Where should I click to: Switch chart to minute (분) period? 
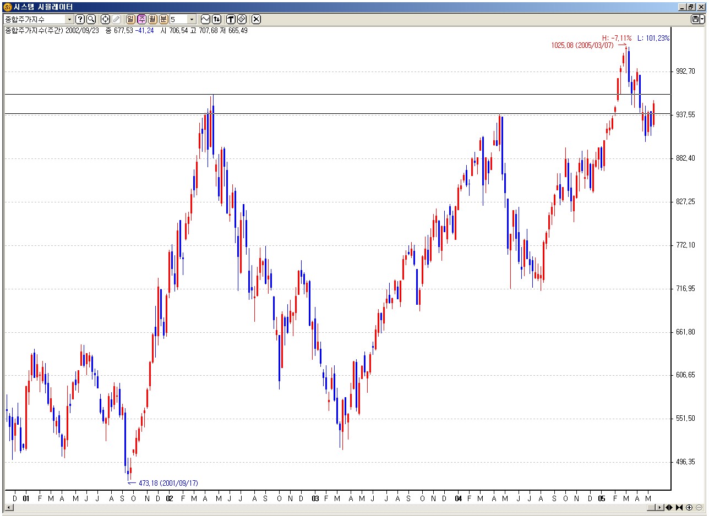tap(163, 19)
